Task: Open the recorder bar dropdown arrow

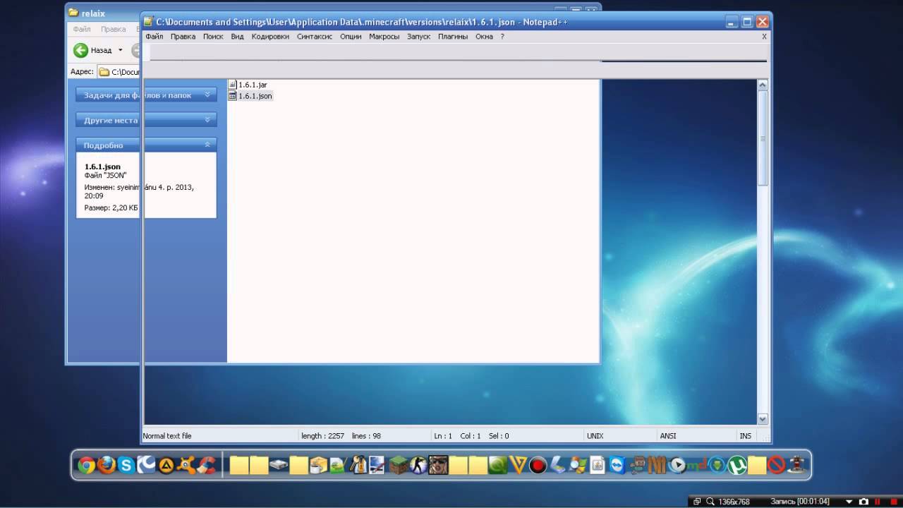Action: [x=849, y=502]
